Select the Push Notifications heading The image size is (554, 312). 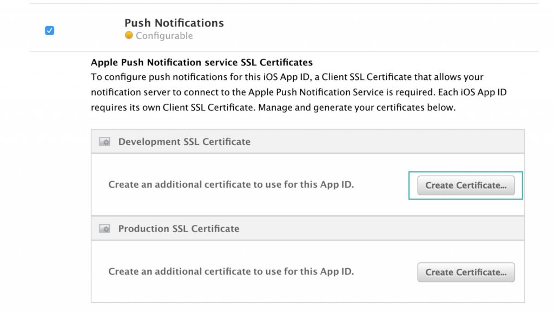click(x=174, y=23)
